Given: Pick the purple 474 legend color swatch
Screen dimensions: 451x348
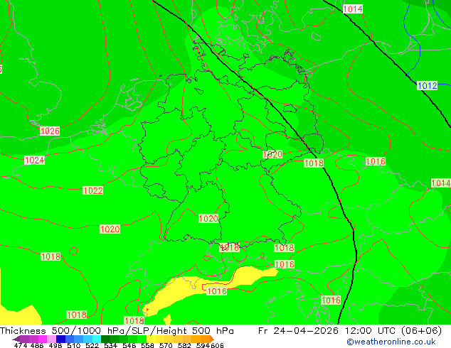Looking at the screenshot, I should (x=24, y=339).
